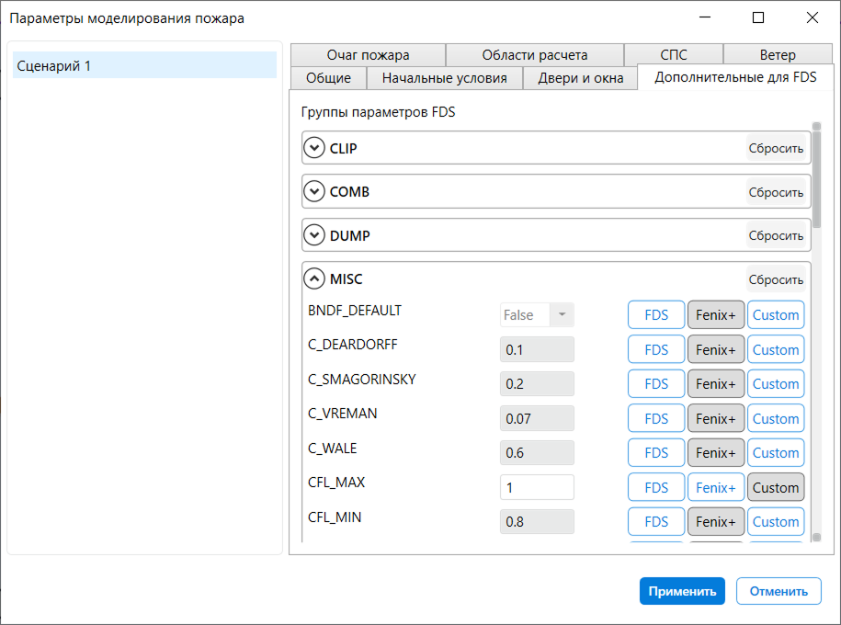This screenshot has height=625, width=841.
Task: Expand the COMB parameter group
Action: coord(314,191)
